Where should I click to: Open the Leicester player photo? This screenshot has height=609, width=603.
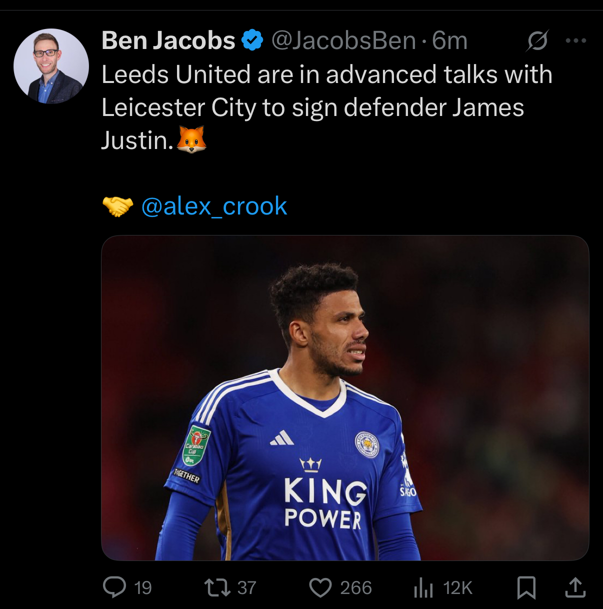coord(345,397)
